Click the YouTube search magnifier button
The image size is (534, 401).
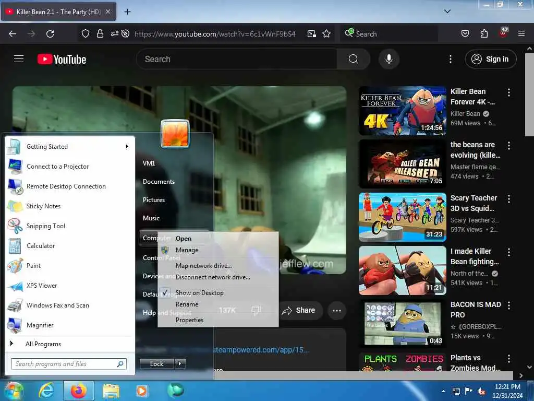353,59
